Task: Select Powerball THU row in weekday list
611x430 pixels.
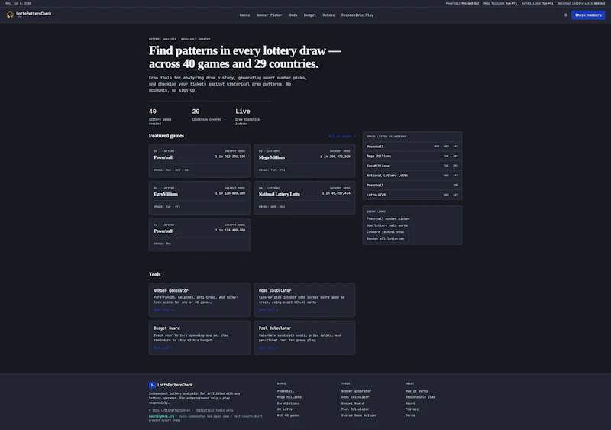Action: click(412, 185)
